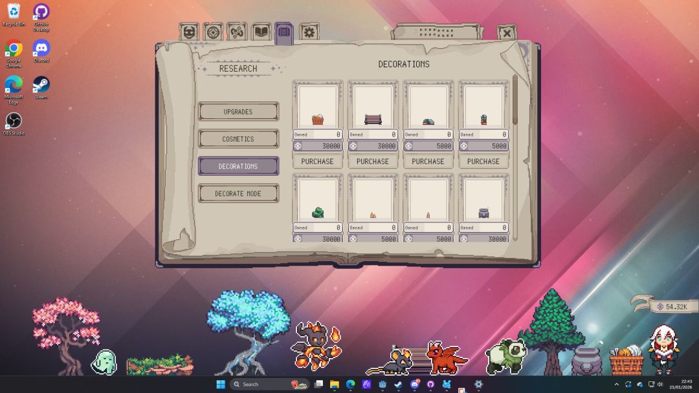
Task: Select the compass target tab icon
Action: [213, 32]
